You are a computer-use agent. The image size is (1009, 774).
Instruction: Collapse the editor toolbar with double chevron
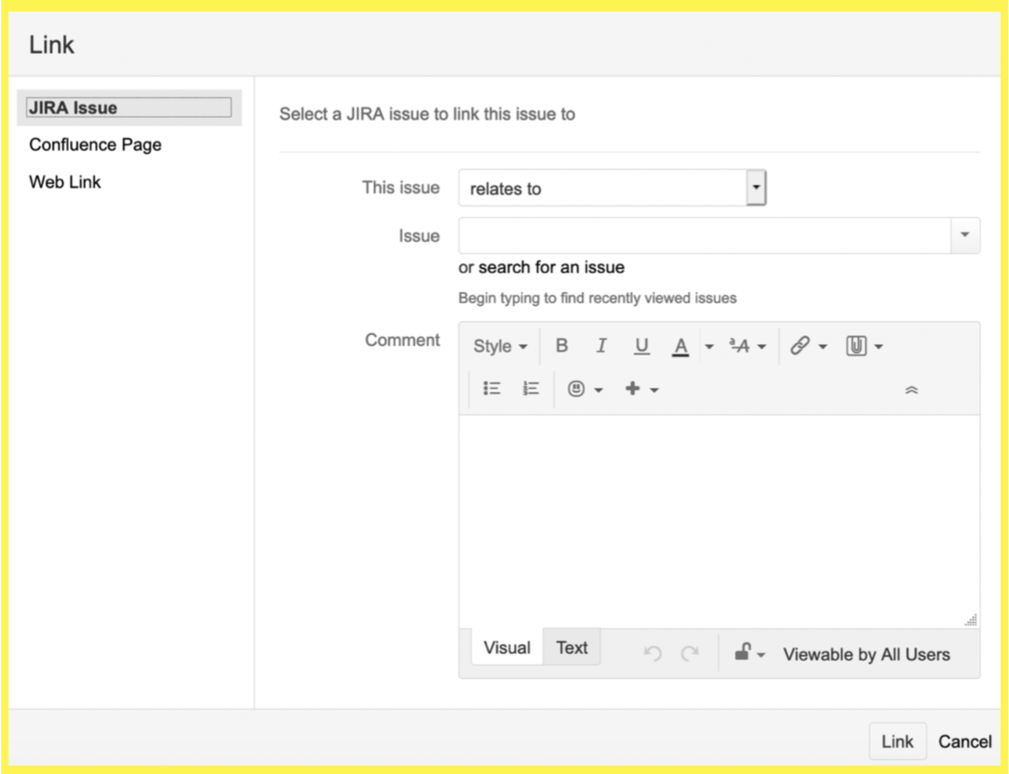point(911,390)
